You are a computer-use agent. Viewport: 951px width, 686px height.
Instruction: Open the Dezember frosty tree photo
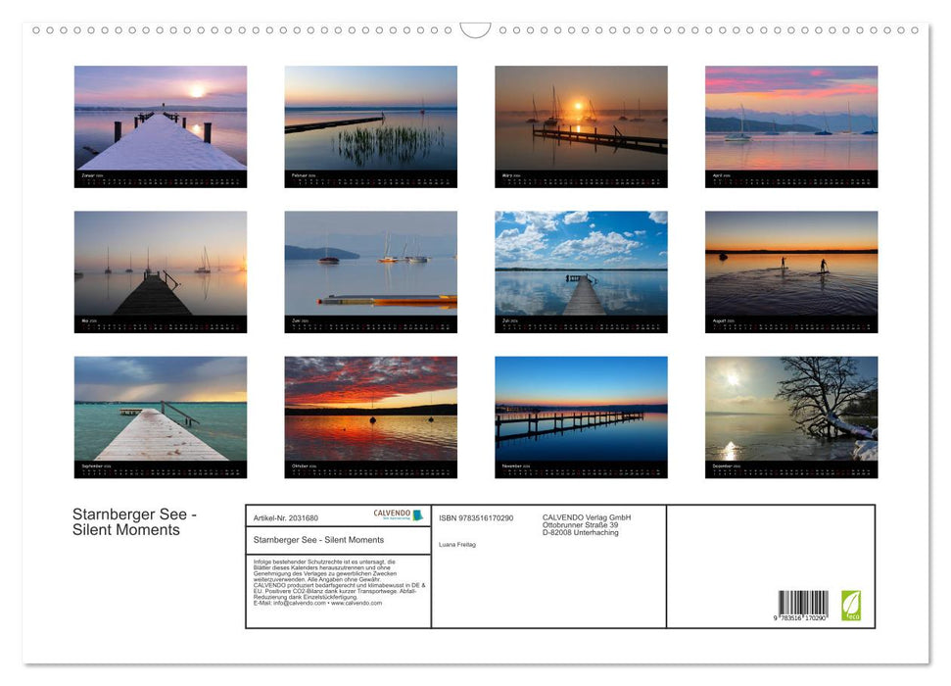point(790,409)
